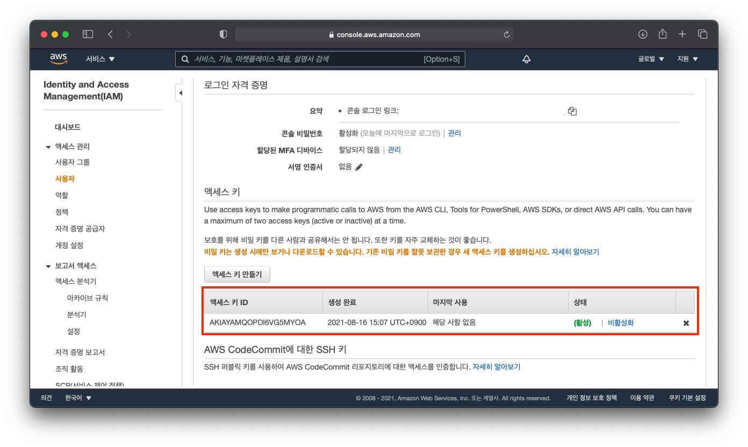748x447 pixels.
Task: Click the 상태 column header
Action: click(622, 302)
